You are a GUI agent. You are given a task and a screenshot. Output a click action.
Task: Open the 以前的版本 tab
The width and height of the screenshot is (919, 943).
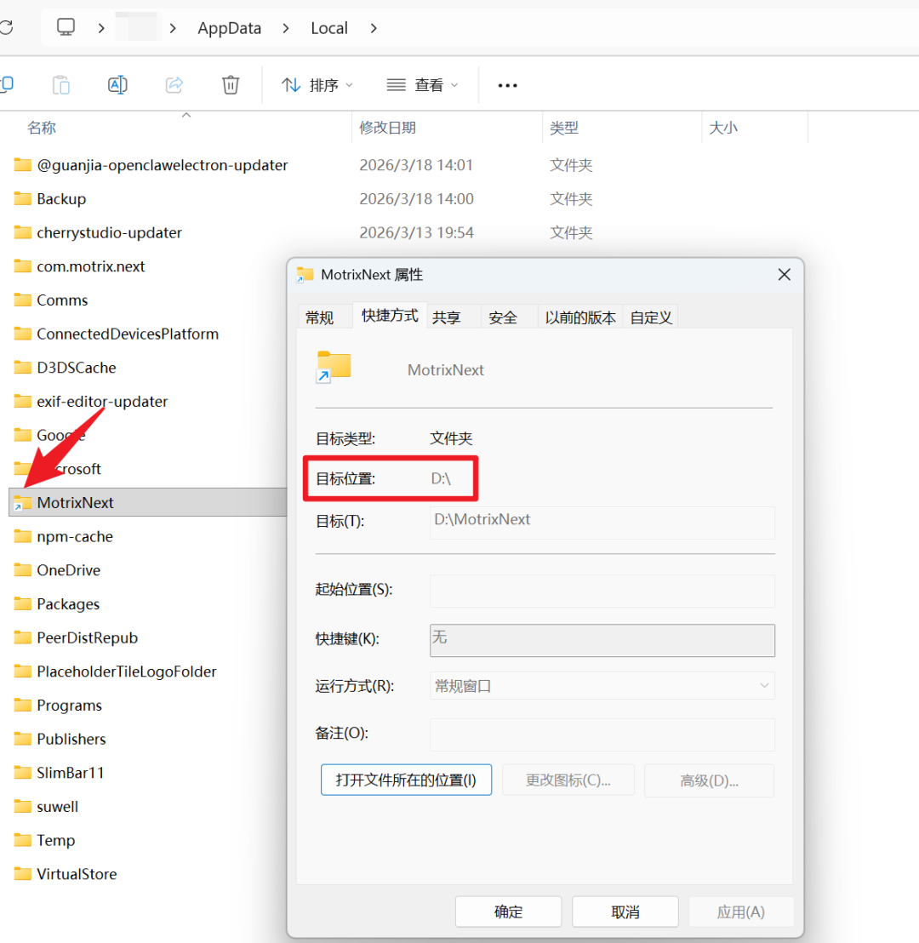click(579, 316)
